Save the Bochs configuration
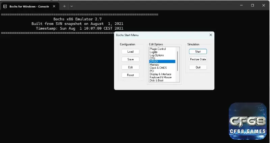Screen dimensions: 270x143 130,59
